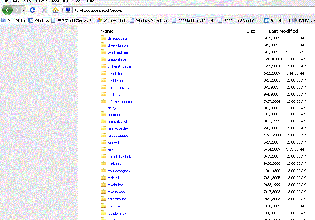Open the Free Hotmail bookmark
Screen dimensions: 315x220
(x=277, y=21)
